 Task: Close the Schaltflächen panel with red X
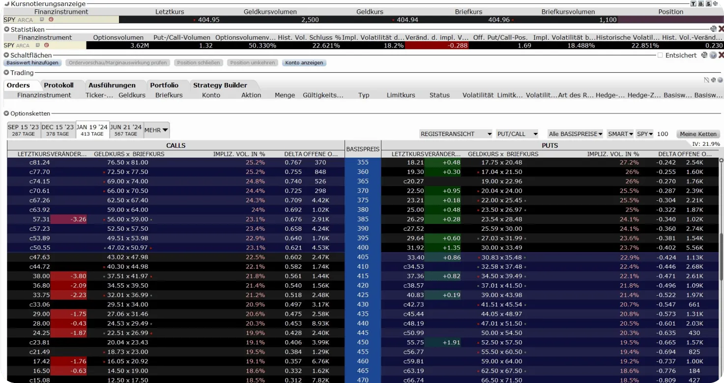[721, 55]
